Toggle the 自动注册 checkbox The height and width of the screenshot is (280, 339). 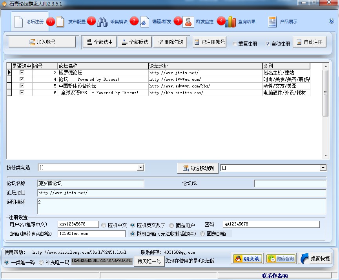(268, 44)
